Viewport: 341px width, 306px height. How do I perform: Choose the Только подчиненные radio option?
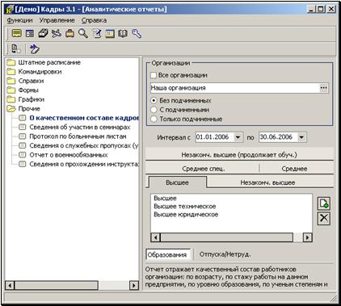tap(154, 119)
